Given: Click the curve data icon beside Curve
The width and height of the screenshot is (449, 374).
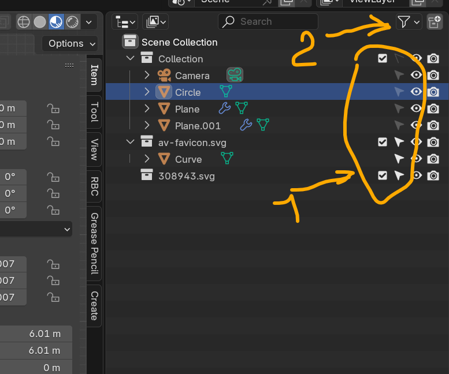Looking at the screenshot, I should (228, 159).
